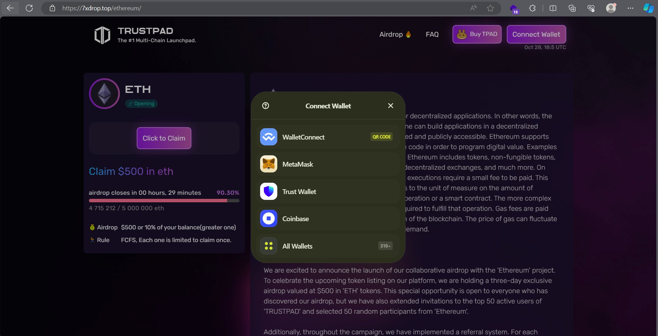Image resolution: width=658 pixels, height=336 pixels.
Task: Click the All Wallets four-dot icon
Action: pyautogui.click(x=269, y=246)
